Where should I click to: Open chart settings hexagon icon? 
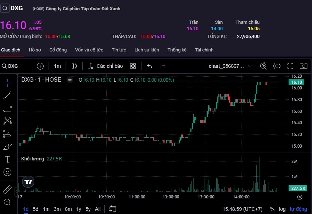pyautogui.click(x=277, y=66)
